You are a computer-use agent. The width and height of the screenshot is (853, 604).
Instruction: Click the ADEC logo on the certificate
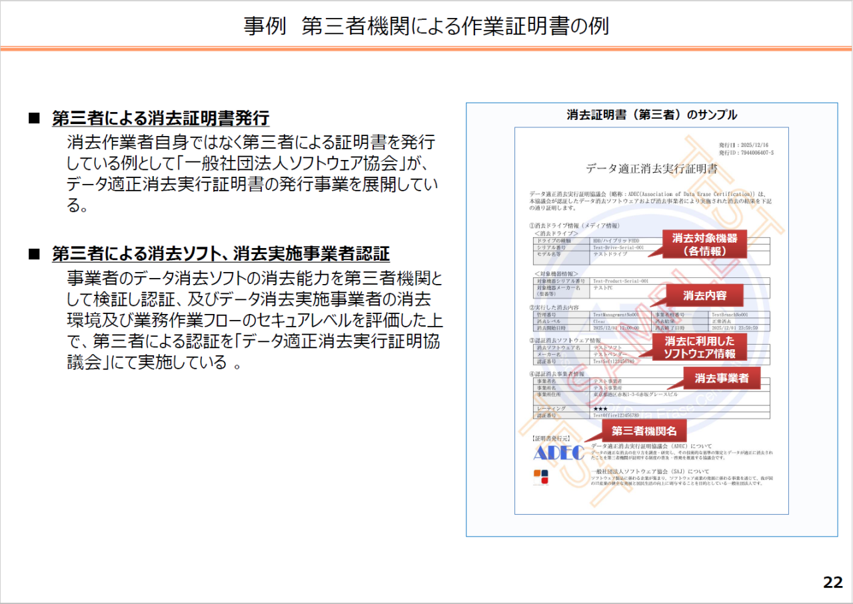point(558,453)
